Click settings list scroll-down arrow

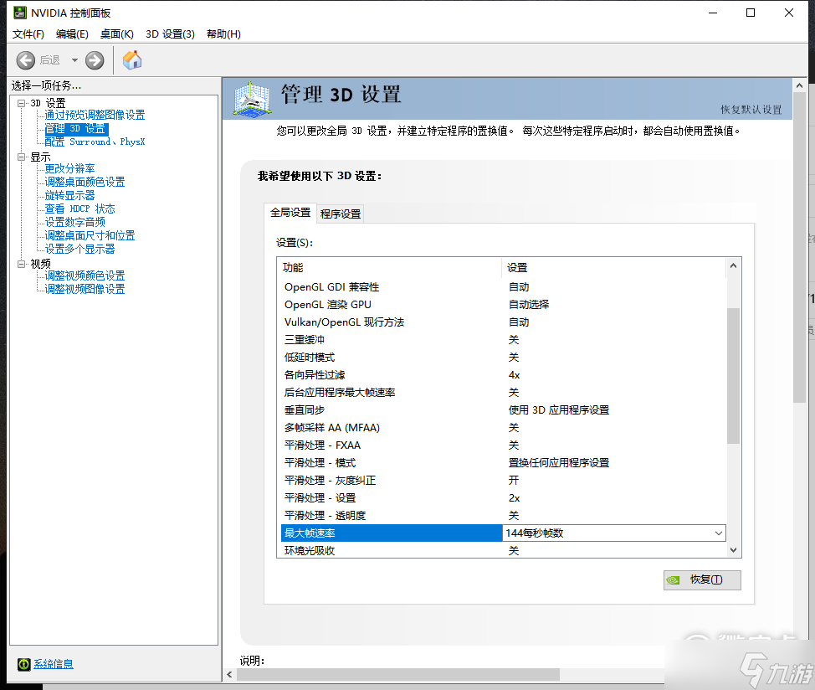(x=733, y=550)
